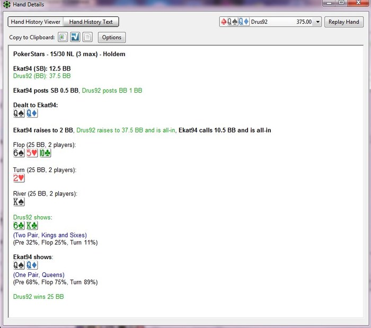Image resolution: width=371 pixels, height=328 pixels.
Task: Maximize the Hand Details window
Action: click(341, 3)
